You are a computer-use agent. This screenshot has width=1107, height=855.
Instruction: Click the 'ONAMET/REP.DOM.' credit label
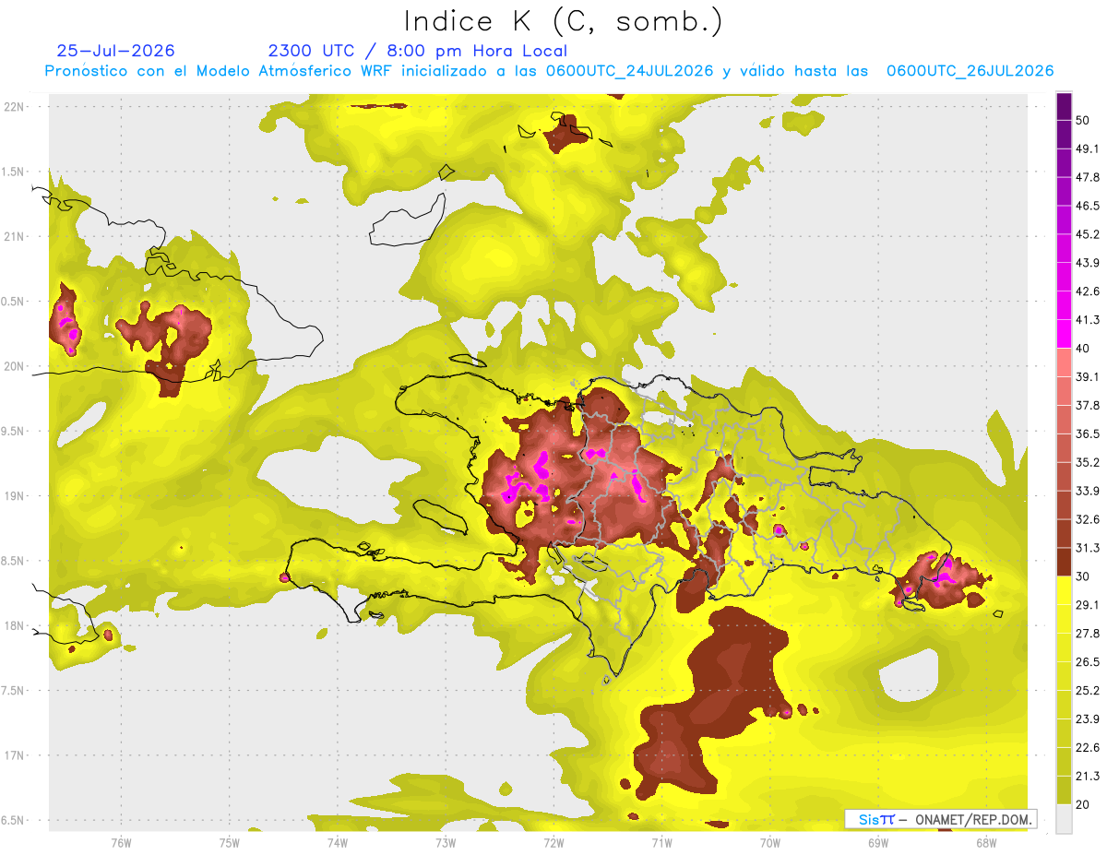pos(973,819)
